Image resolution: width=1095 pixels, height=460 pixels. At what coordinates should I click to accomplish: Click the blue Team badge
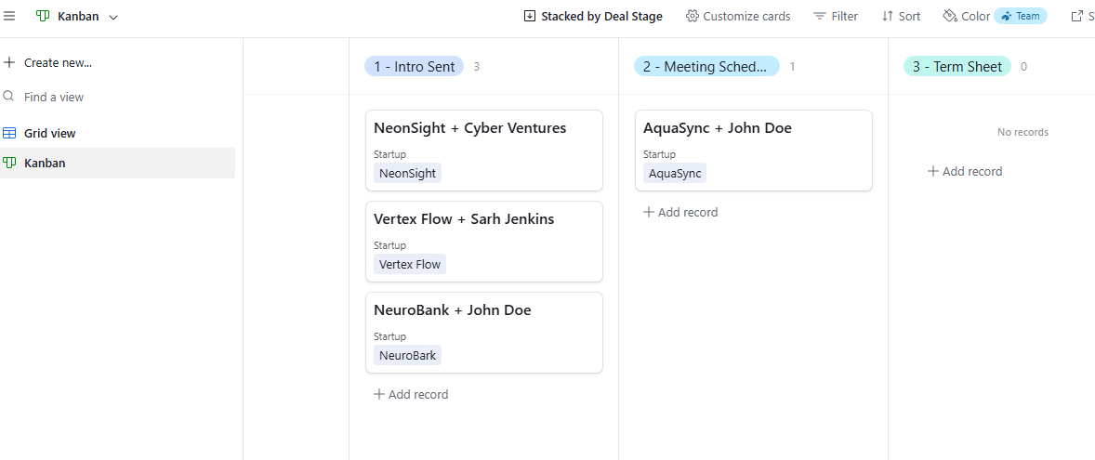click(1021, 16)
